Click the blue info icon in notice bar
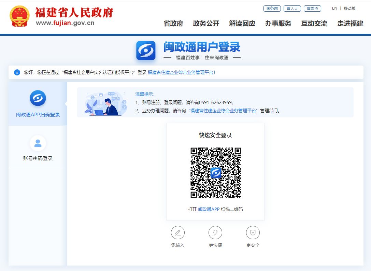The image size is (371, 271). pos(17,72)
